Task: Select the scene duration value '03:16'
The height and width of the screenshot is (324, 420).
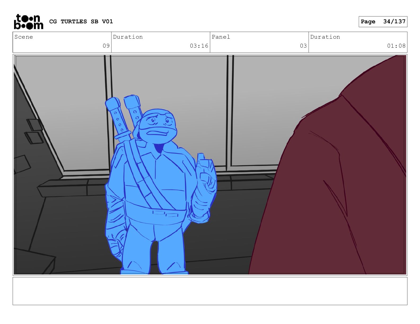Action: 199,46
